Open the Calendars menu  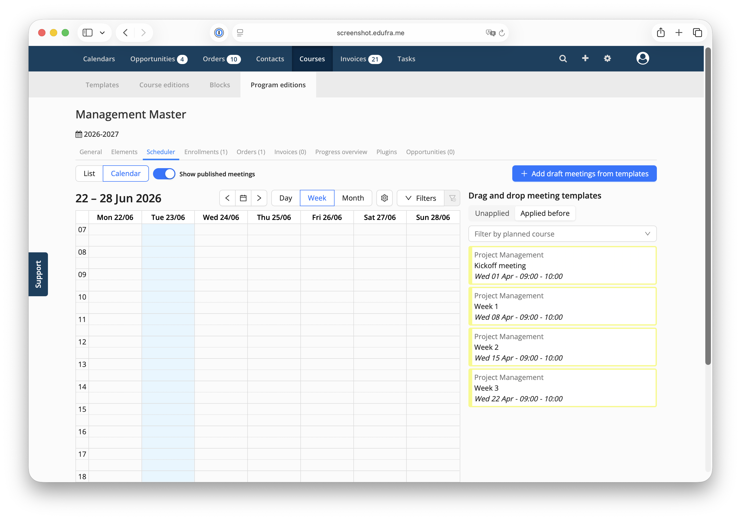pyautogui.click(x=99, y=59)
